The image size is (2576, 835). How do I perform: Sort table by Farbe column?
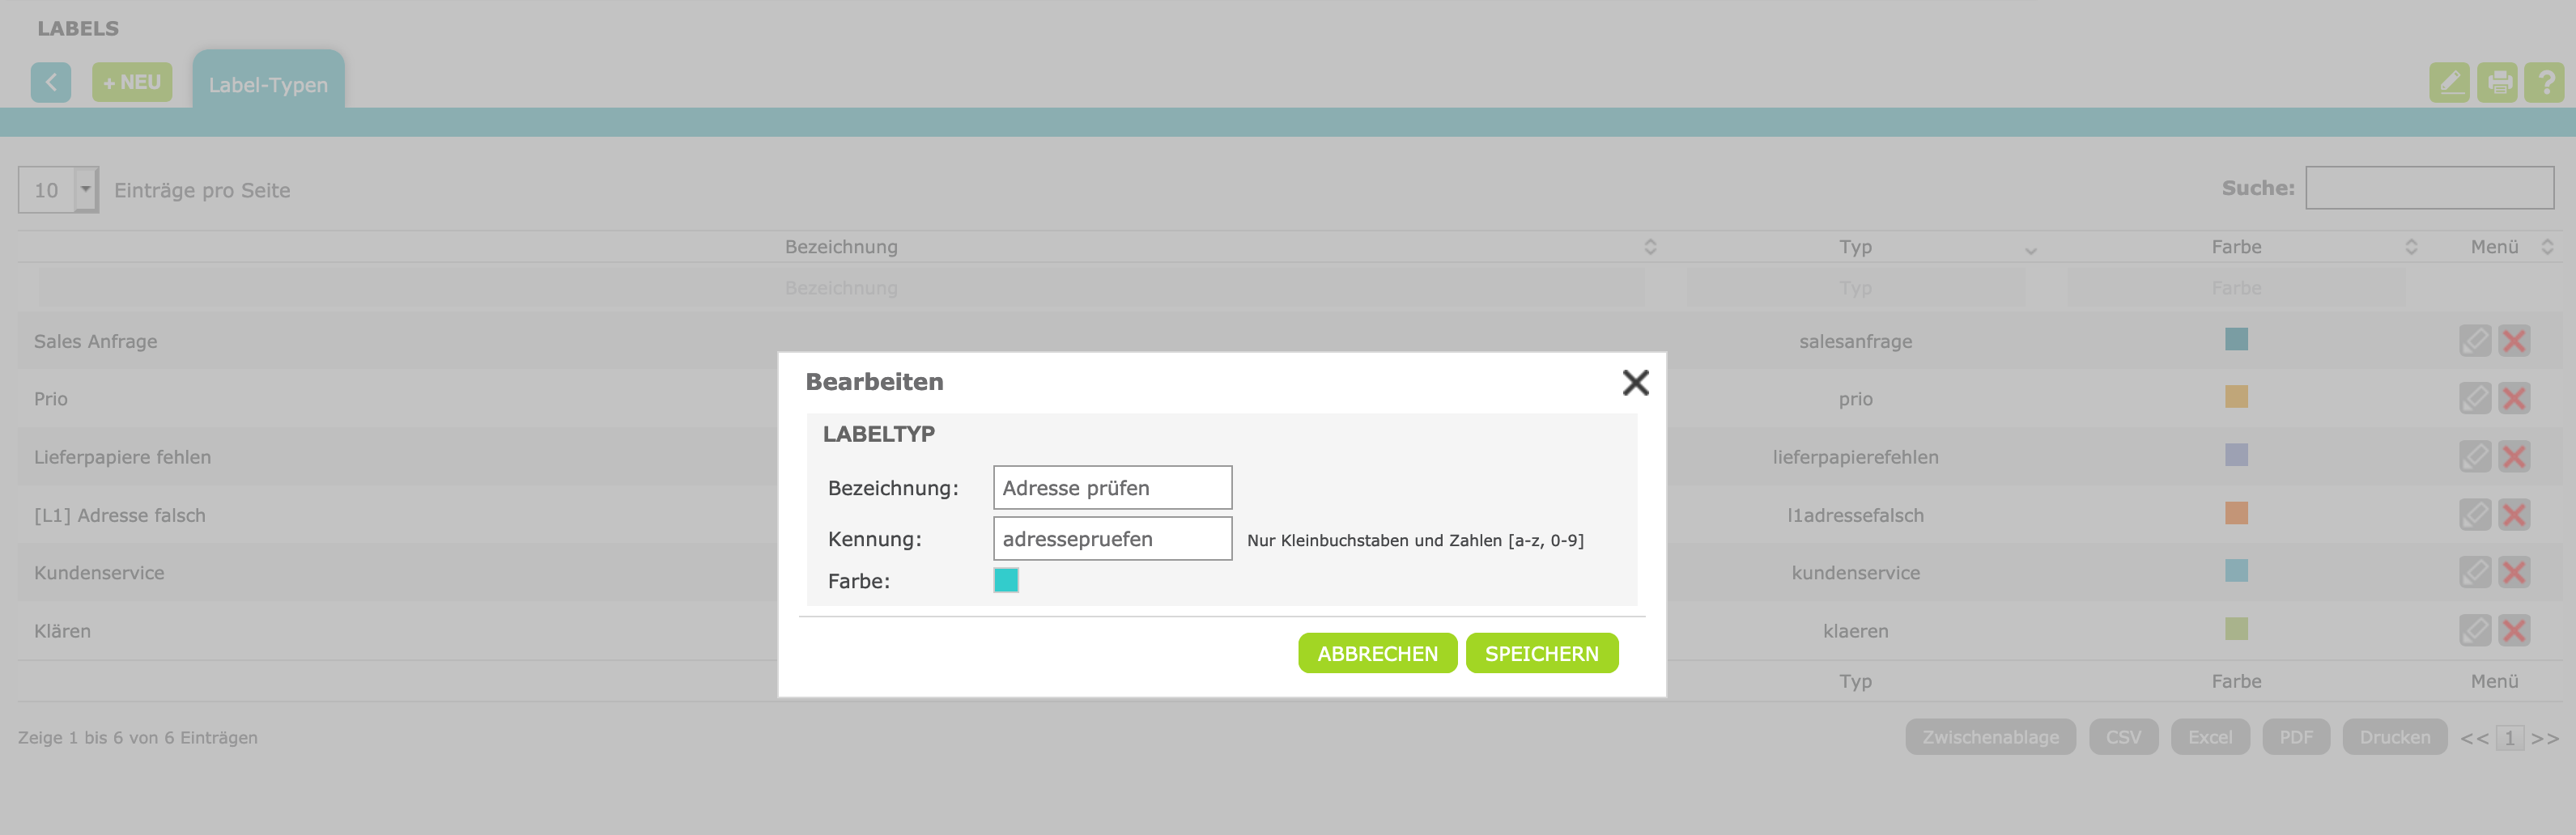click(2236, 247)
